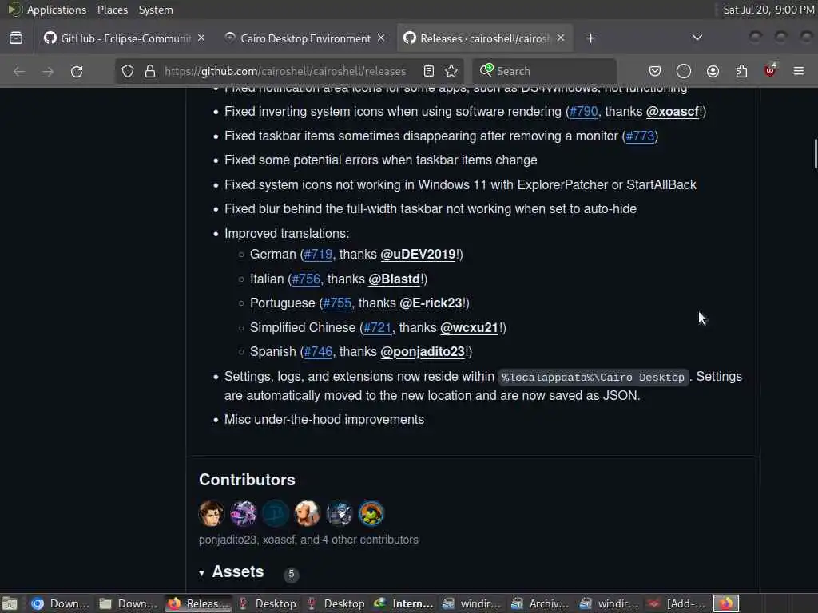
Task: Click the Firefox View icon
Action: 16,38
